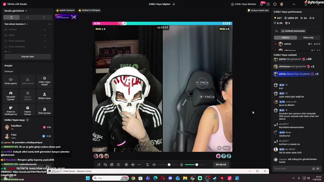The image size is (324, 182).
Task: Click the Hediye hedefi ekle button
Action: pos(258,10)
